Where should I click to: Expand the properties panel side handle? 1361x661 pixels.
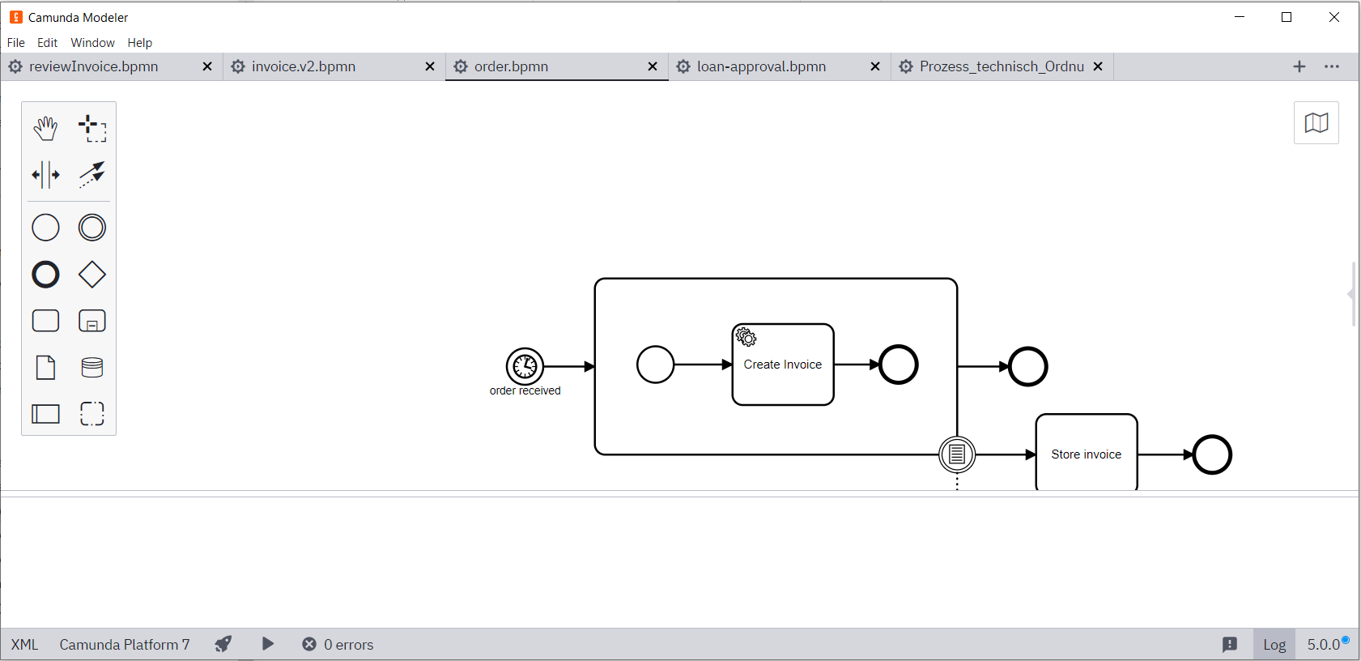click(1352, 293)
